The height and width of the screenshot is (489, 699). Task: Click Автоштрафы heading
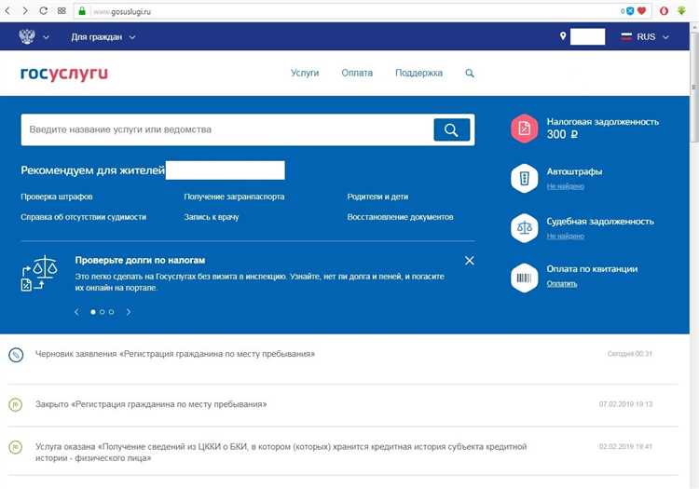pos(574,171)
